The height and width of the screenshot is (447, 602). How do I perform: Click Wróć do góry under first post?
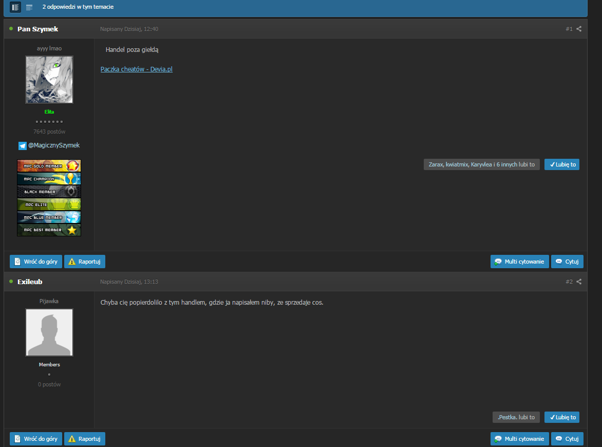pyautogui.click(x=36, y=262)
